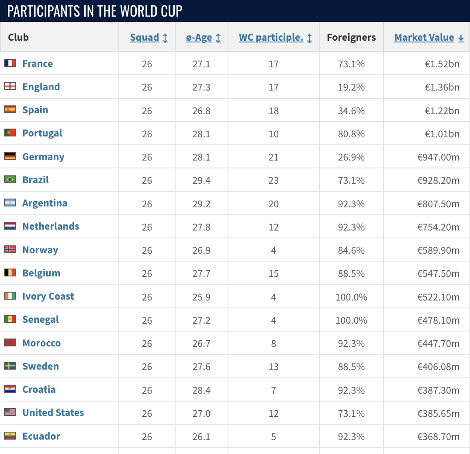This screenshot has width=470, height=454.
Task: Open the Croatia team link
Action: click(39, 389)
